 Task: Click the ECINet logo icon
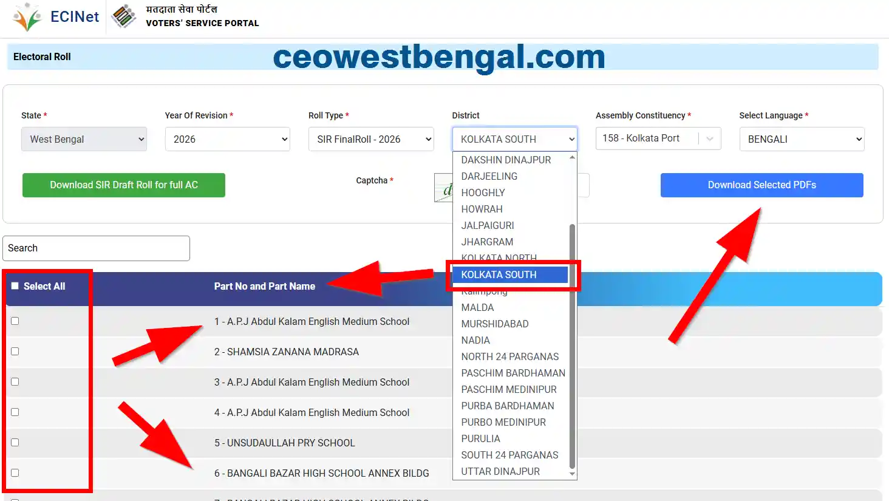pyautogui.click(x=27, y=17)
